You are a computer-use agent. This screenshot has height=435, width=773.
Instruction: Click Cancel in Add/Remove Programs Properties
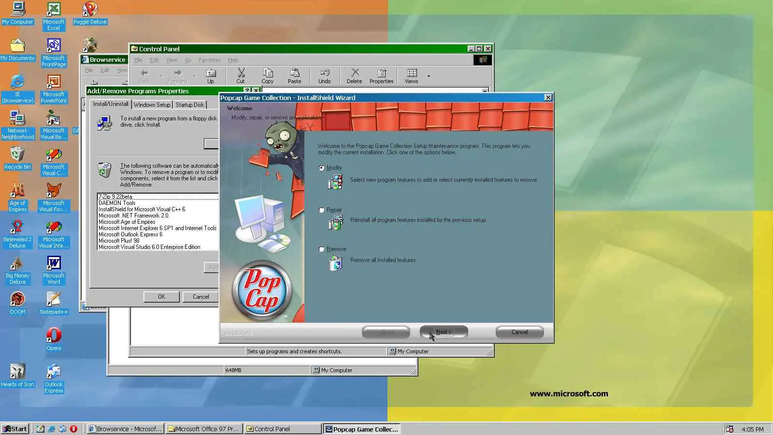(x=200, y=297)
